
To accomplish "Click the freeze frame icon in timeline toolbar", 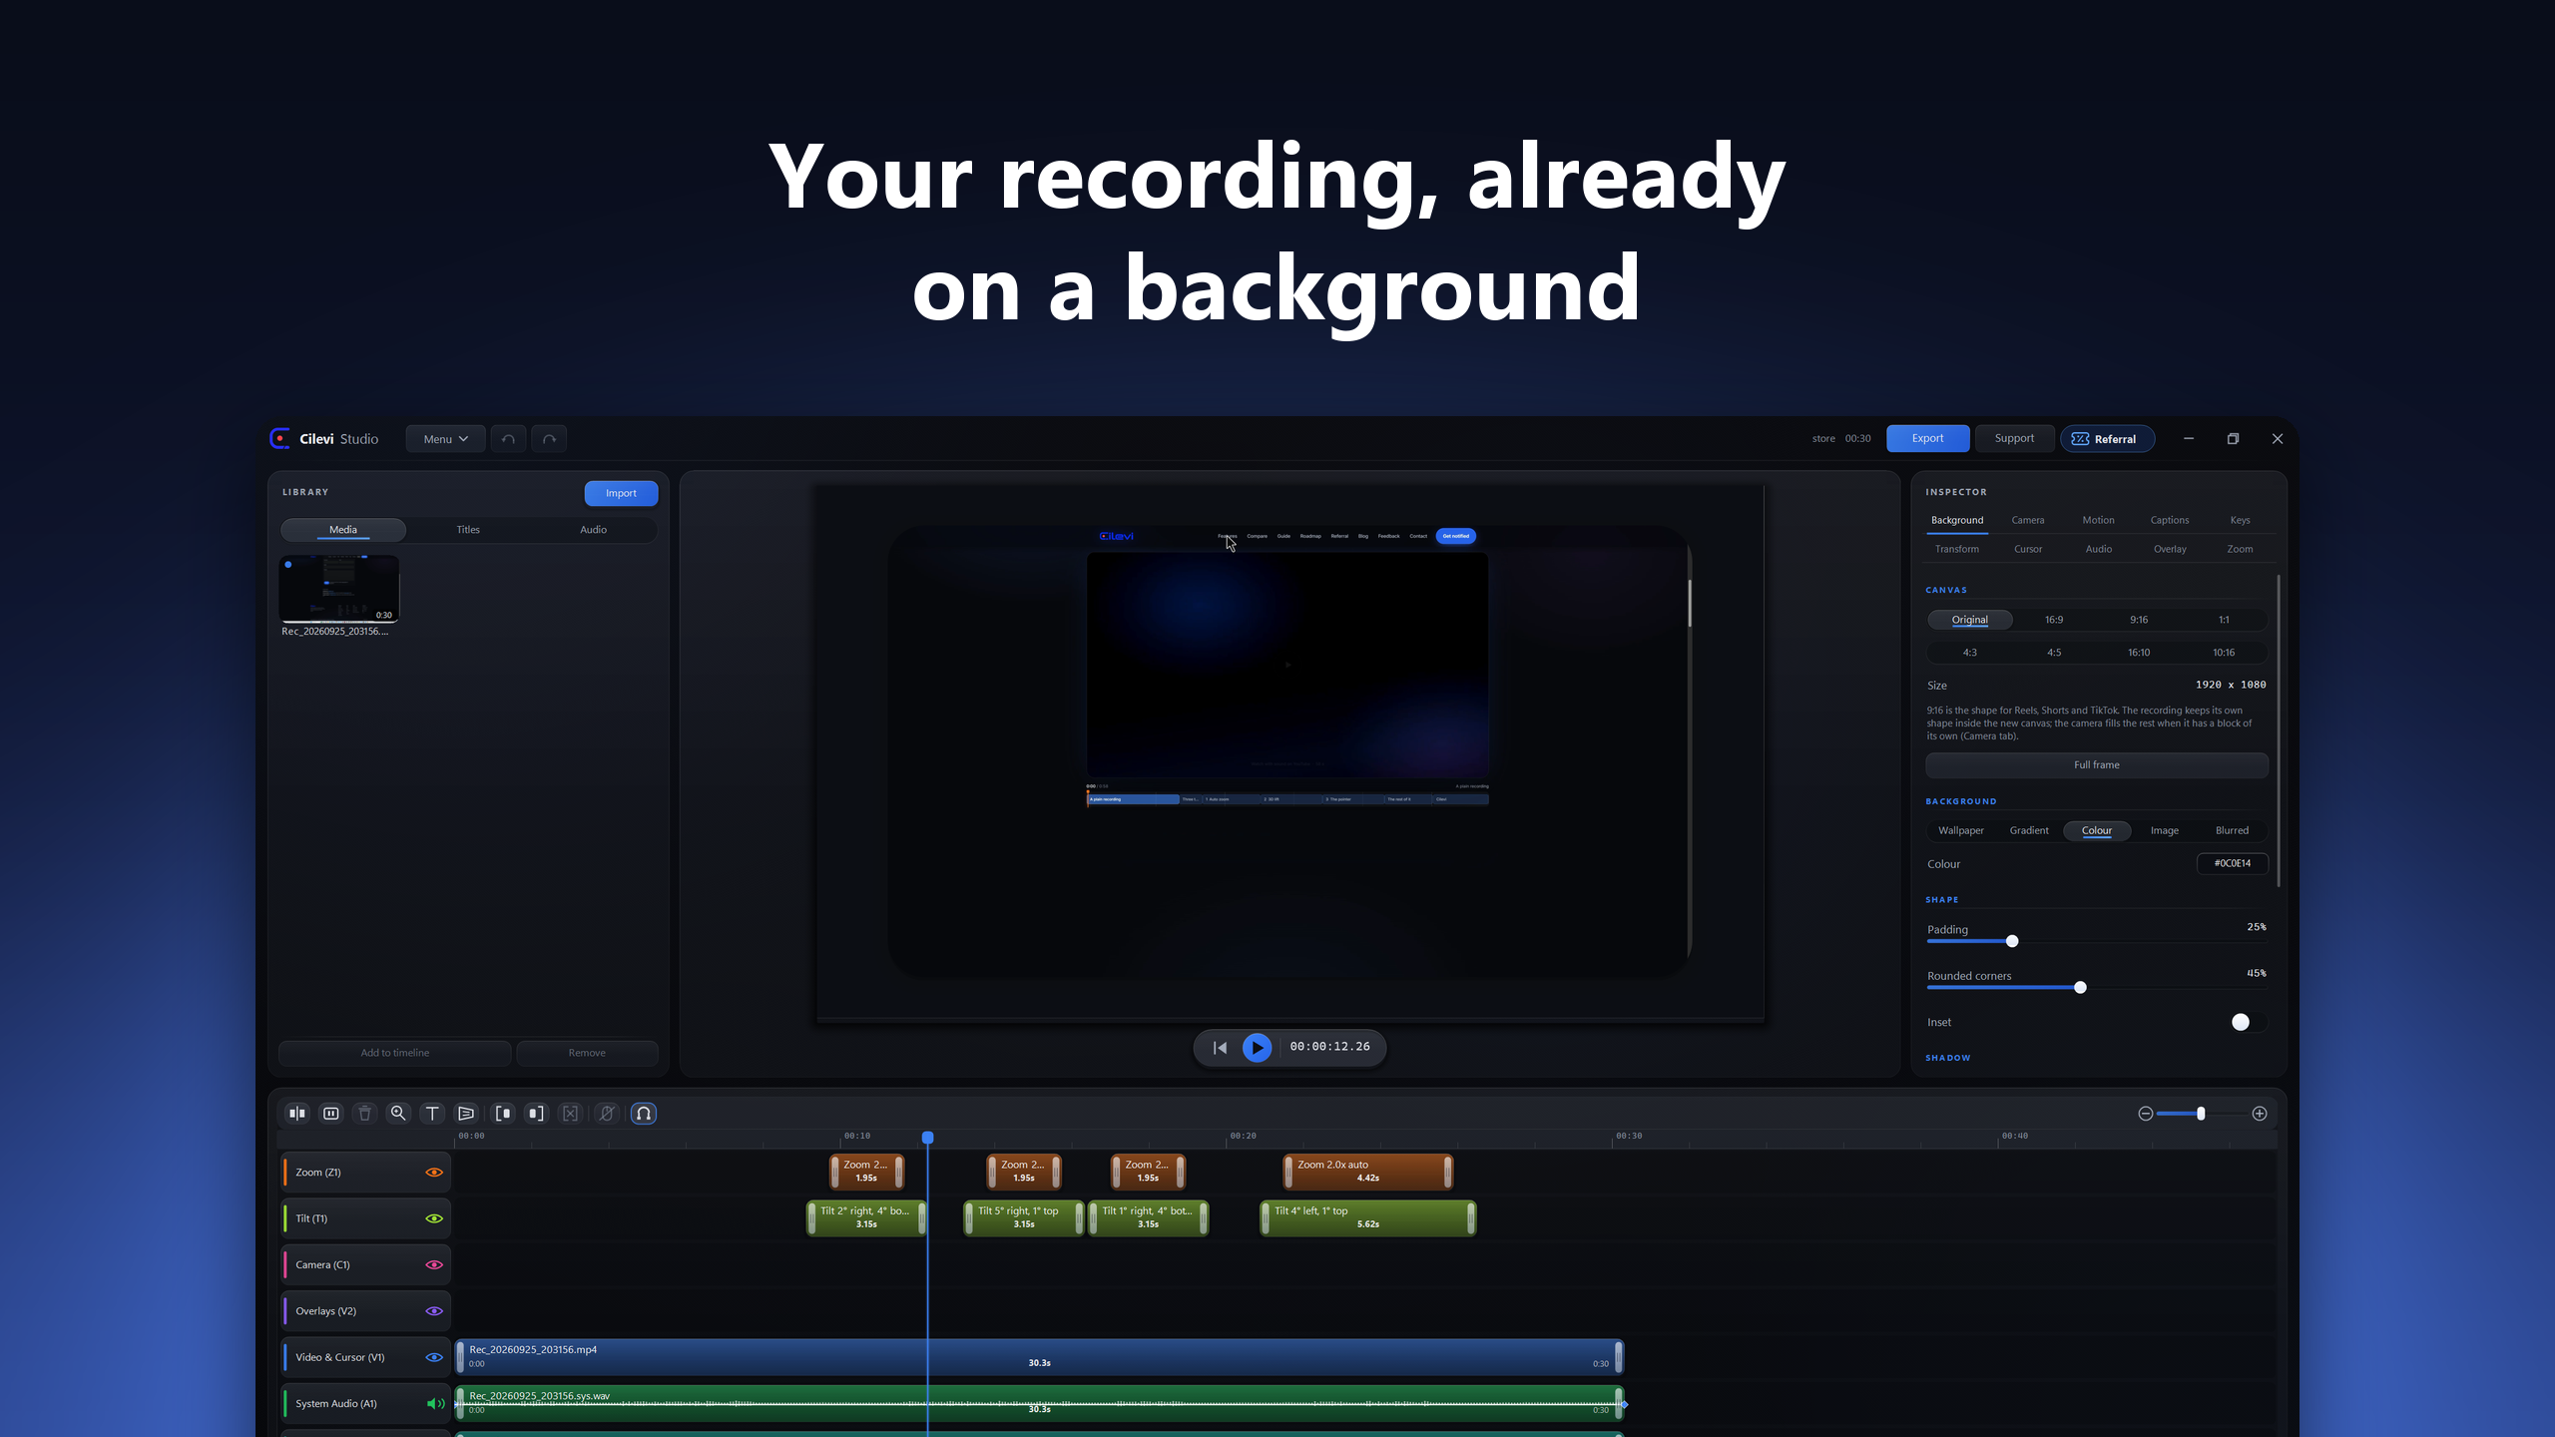I will [331, 1113].
